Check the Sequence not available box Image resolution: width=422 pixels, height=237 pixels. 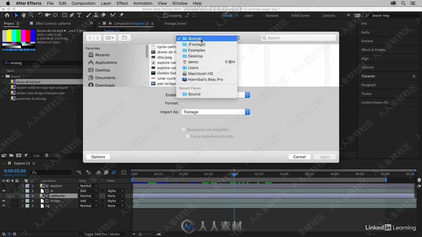[x=184, y=130]
